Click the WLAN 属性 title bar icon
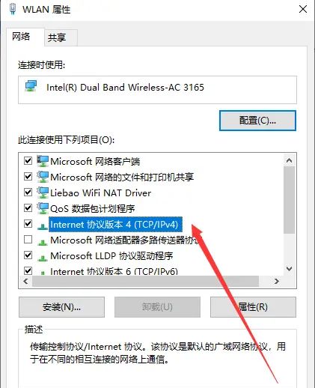This screenshot has width=315, height=388. coord(13,9)
